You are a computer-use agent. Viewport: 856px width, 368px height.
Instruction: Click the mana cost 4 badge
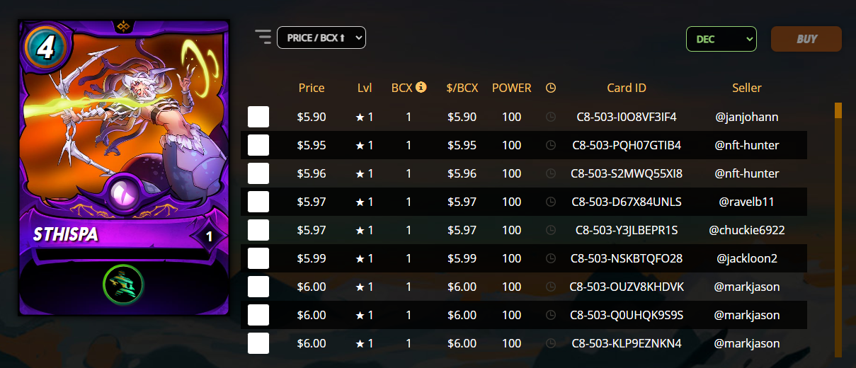pyautogui.click(x=45, y=47)
